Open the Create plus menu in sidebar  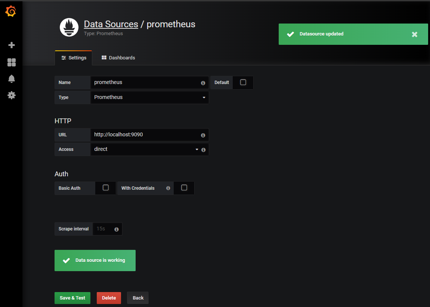coord(12,45)
